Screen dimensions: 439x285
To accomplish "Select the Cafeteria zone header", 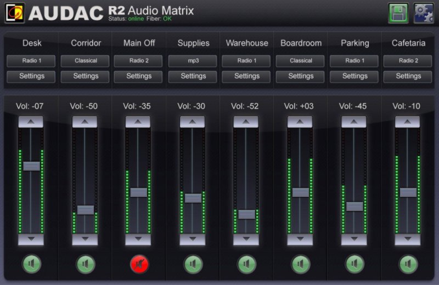I will pyautogui.click(x=408, y=43).
